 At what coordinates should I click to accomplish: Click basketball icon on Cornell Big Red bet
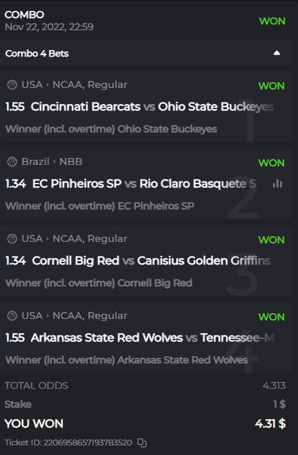[12, 239]
